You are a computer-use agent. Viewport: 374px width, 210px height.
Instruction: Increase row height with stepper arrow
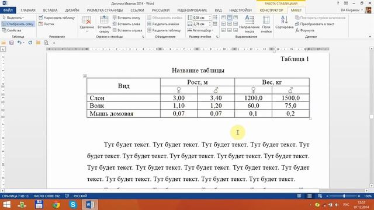coord(210,16)
